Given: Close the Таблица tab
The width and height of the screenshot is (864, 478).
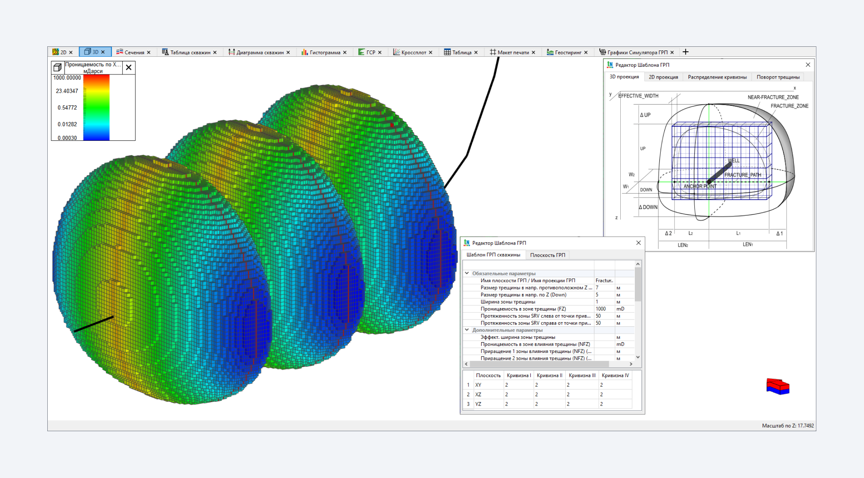Looking at the screenshot, I should (476, 52).
